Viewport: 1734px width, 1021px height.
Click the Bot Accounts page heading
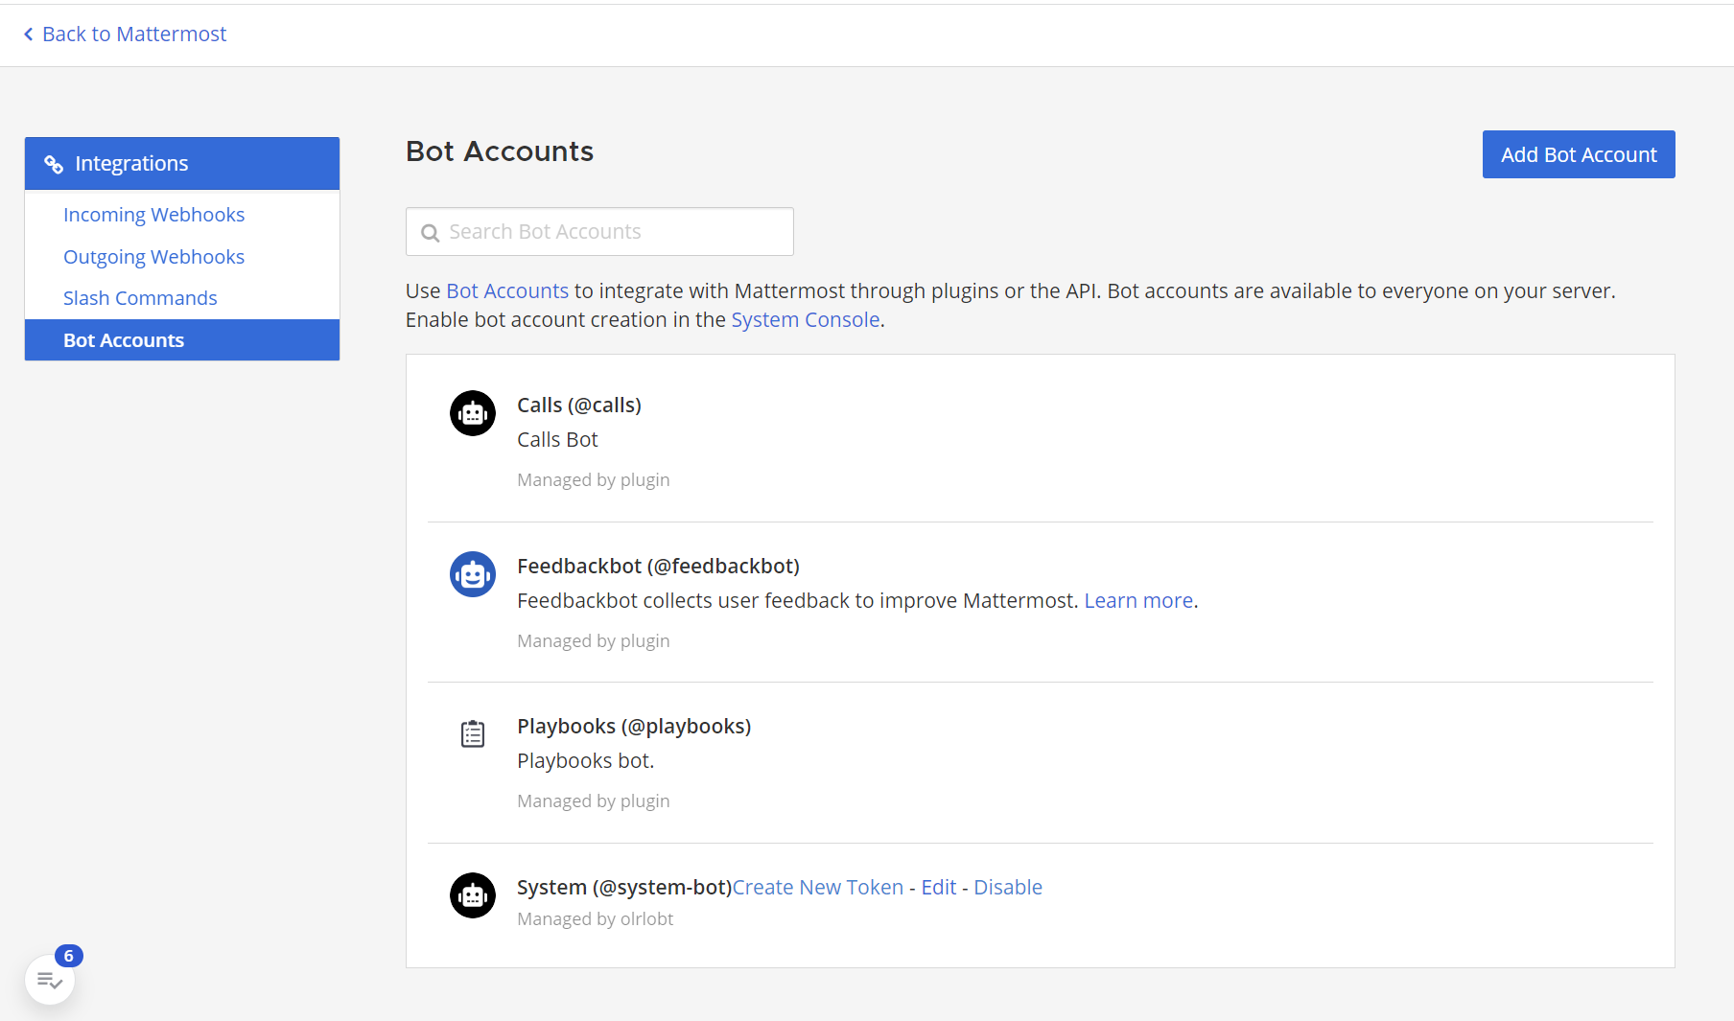coord(500,151)
